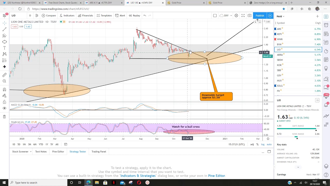Select the 6M time range
The width and height of the screenshot is (330, 186).
(35, 144)
